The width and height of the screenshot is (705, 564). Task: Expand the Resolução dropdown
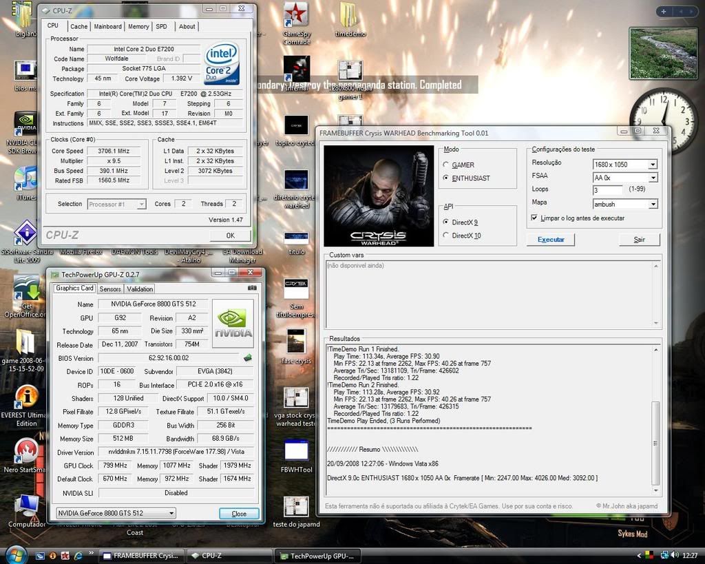[652, 165]
